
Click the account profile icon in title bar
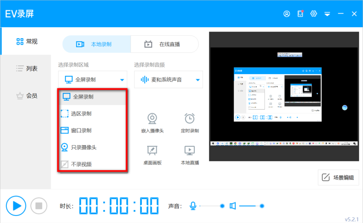(x=287, y=14)
